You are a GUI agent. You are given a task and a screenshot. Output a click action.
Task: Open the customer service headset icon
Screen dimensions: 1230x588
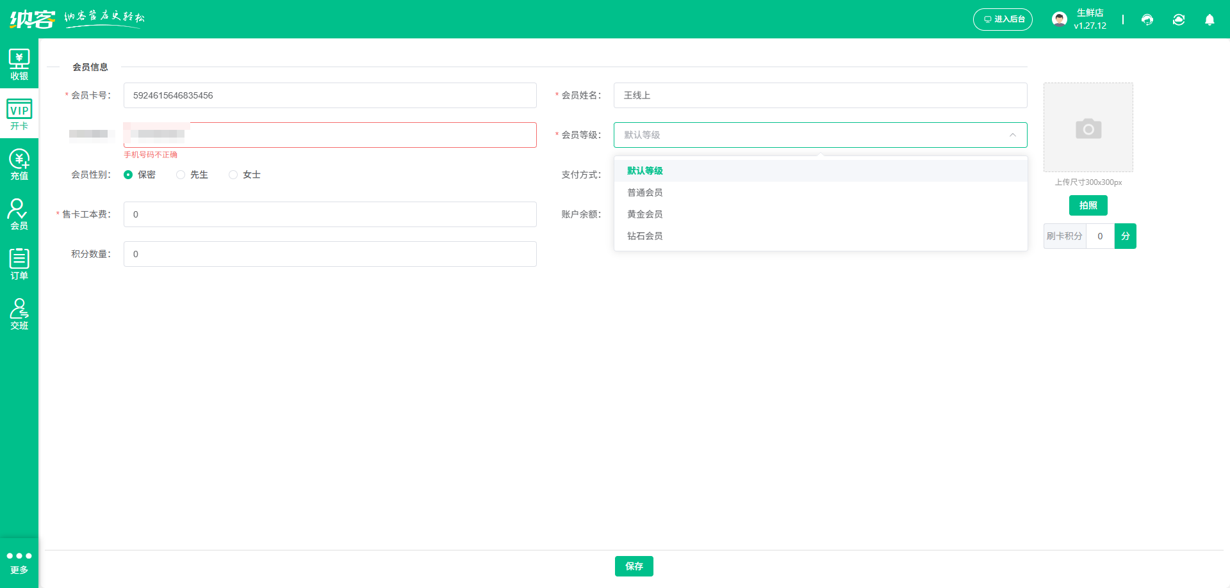pos(1147,20)
